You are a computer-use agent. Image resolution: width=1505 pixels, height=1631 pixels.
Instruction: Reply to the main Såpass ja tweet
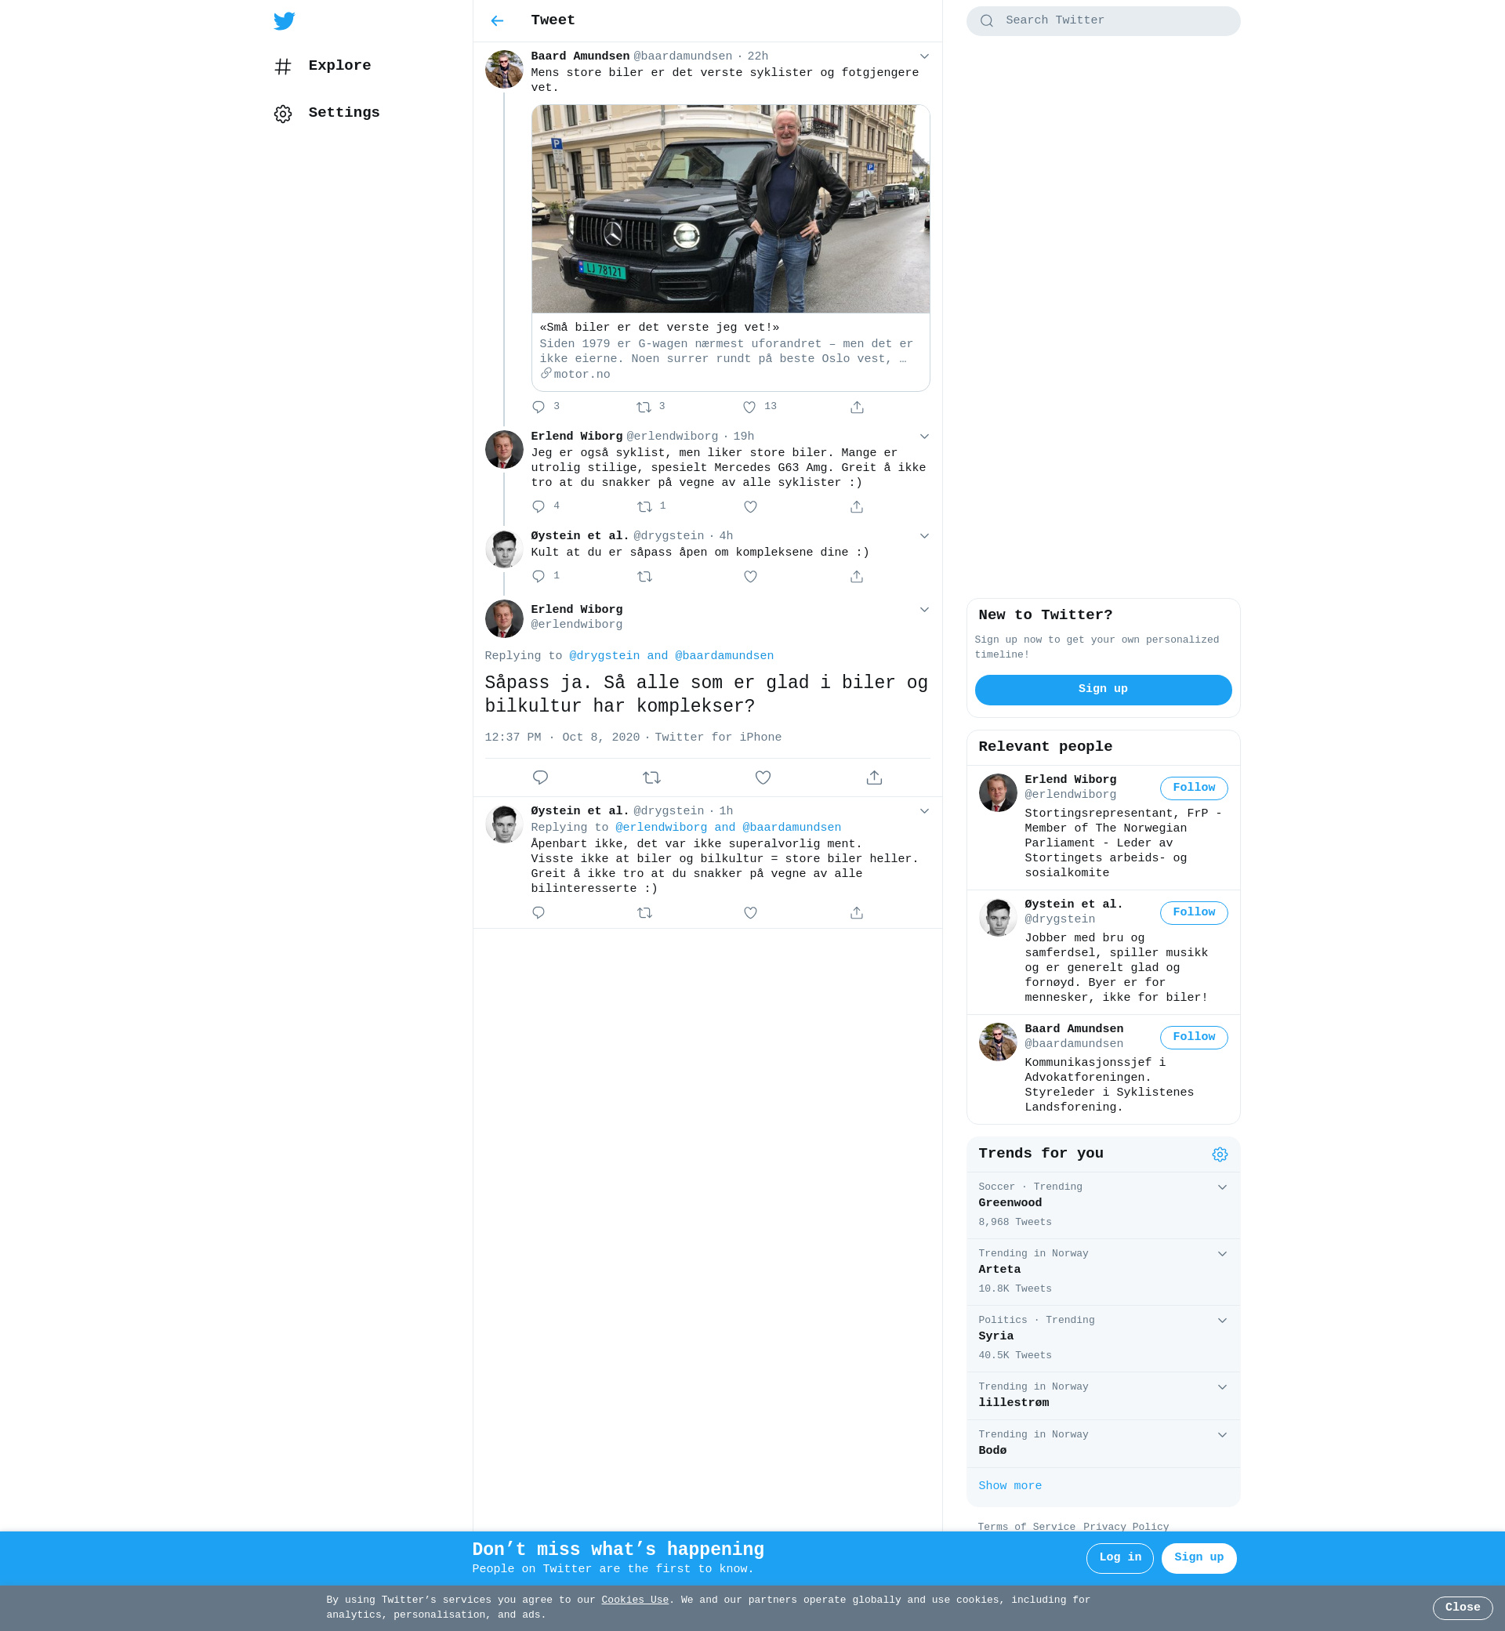click(x=540, y=777)
